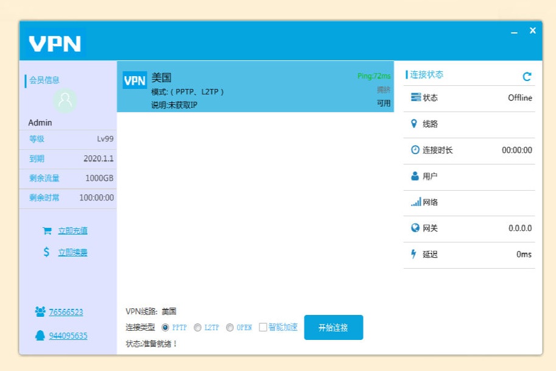Click the globe icon beside 网关
This screenshot has height=371, width=556.
pyautogui.click(x=415, y=228)
